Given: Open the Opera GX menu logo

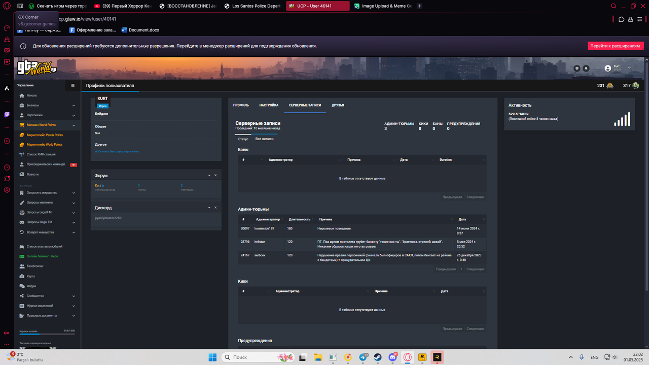Looking at the screenshot, I should [x=7, y=6].
